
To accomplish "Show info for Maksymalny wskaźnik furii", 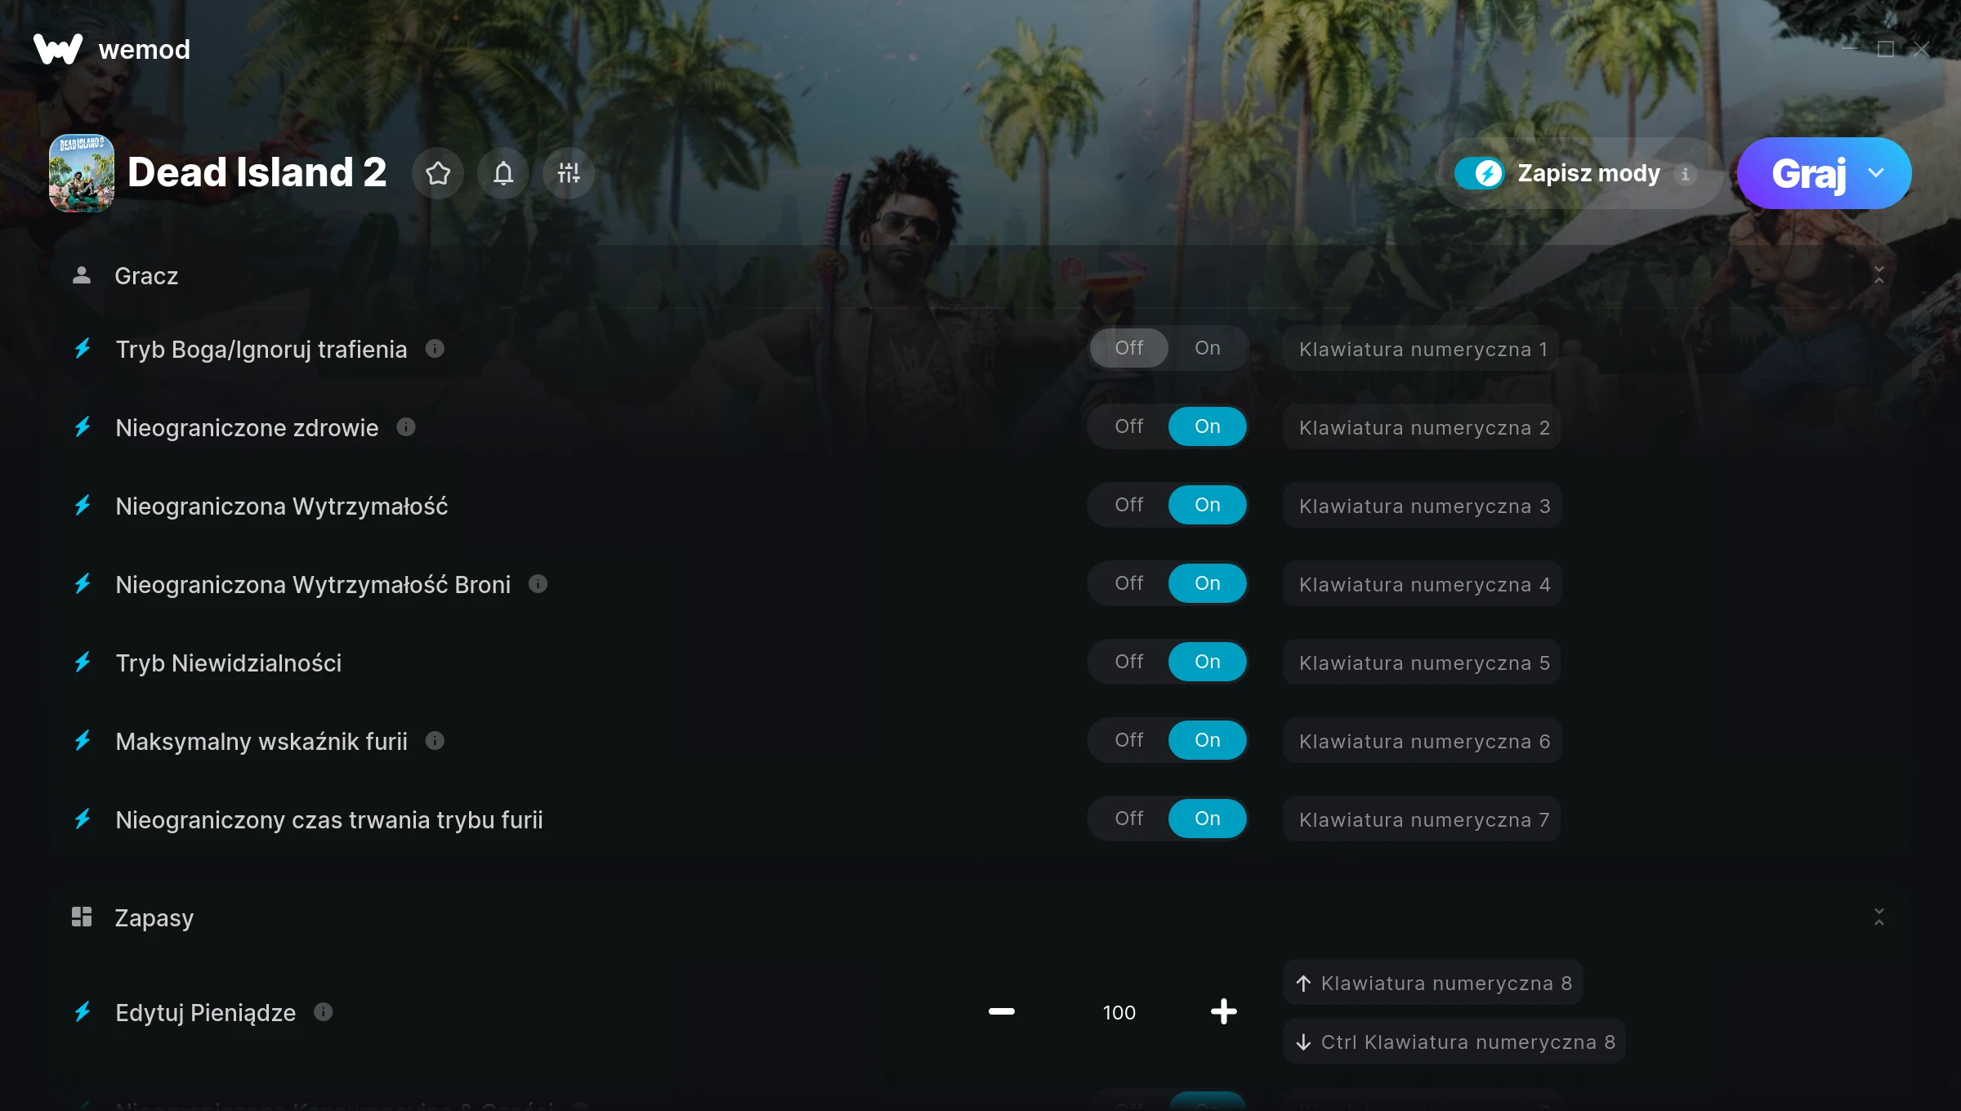I will [435, 741].
